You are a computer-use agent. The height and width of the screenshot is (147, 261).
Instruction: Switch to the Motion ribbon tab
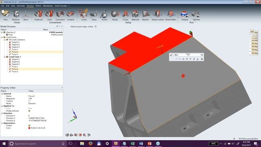point(38,6)
